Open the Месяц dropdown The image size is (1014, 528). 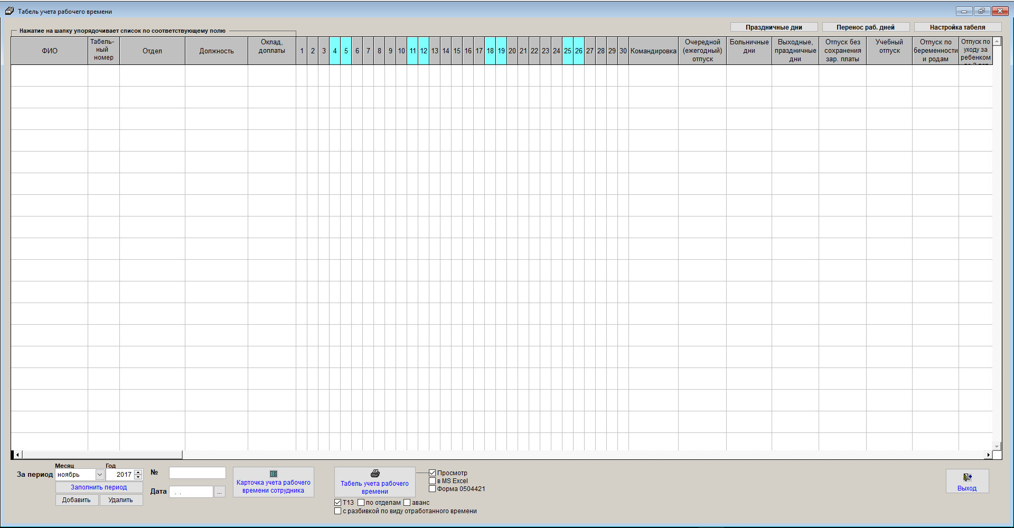pyautogui.click(x=99, y=475)
